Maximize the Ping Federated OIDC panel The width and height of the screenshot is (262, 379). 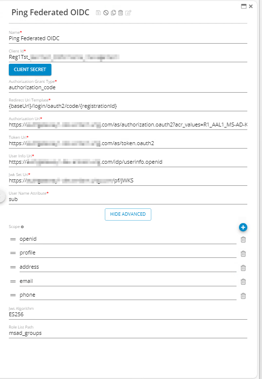coord(244,6)
